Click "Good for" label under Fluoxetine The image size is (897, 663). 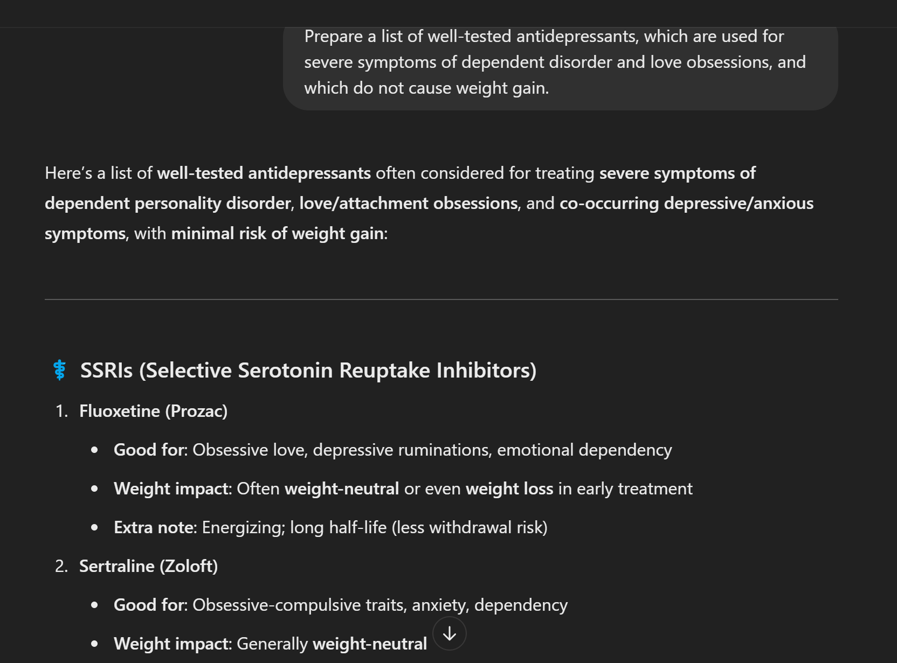pos(149,450)
